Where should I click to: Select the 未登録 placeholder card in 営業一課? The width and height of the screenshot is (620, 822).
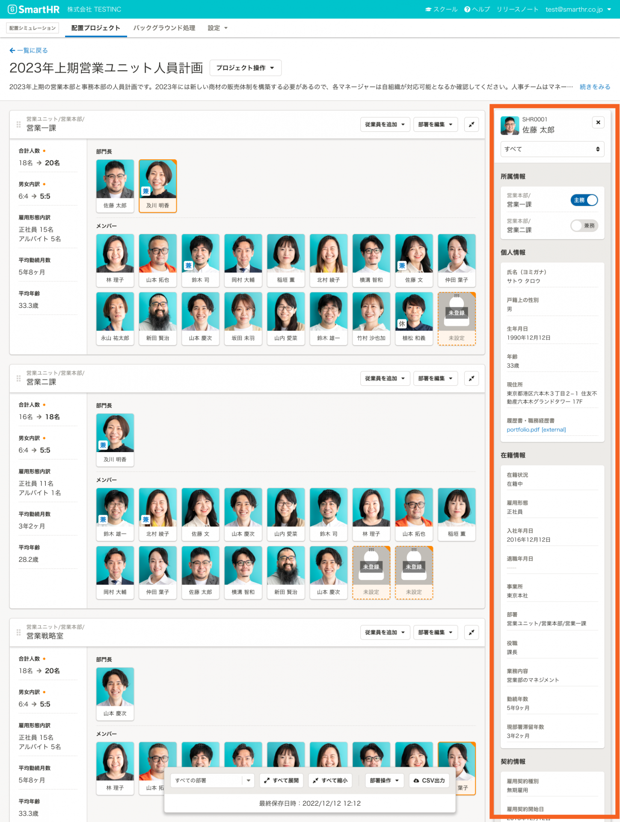457,319
